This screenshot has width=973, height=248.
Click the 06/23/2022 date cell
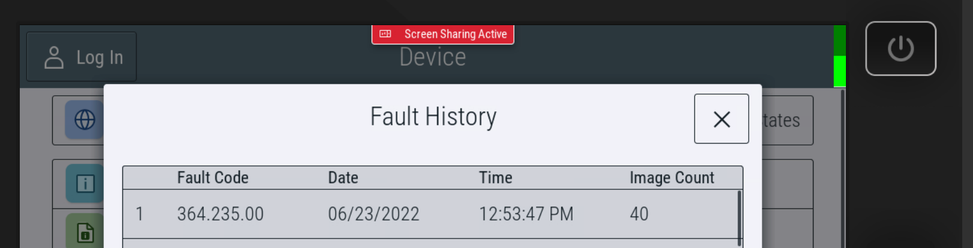coord(373,214)
